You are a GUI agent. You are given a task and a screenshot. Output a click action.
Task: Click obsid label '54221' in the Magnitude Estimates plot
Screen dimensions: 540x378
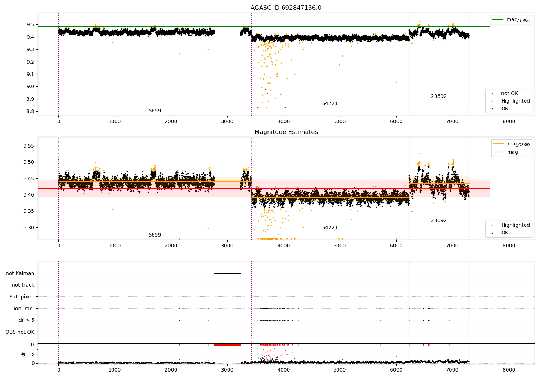(330, 228)
